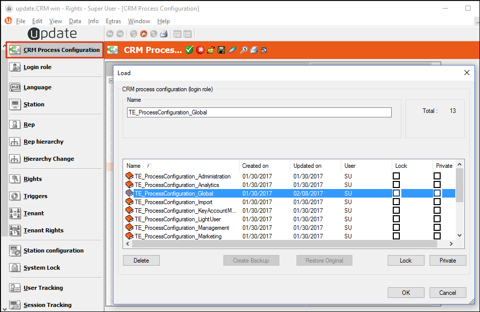Click the second window layout icon in the top toolbar

click(188, 34)
